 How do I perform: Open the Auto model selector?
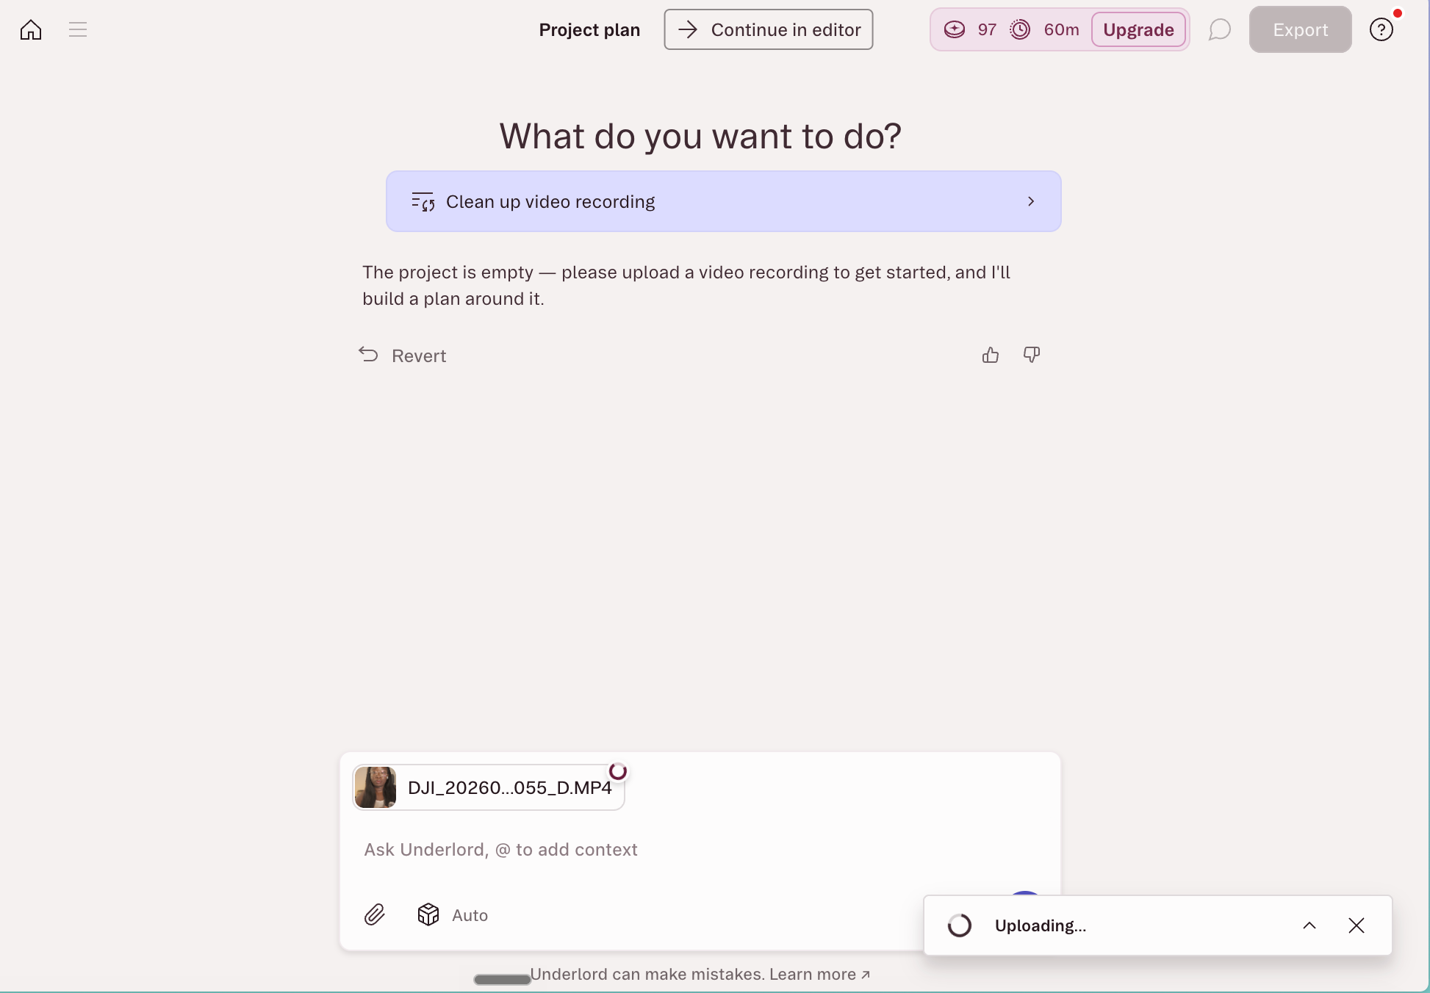click(x=453, y=915)
